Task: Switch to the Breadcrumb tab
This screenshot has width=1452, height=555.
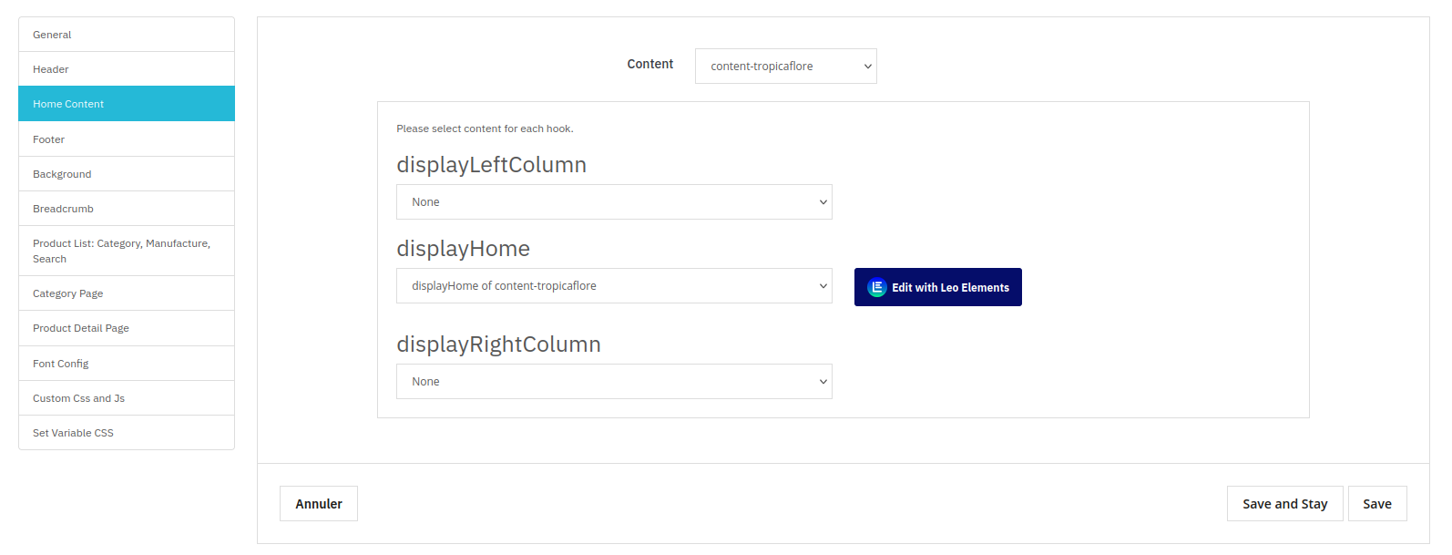Action: tap(127, 209)
